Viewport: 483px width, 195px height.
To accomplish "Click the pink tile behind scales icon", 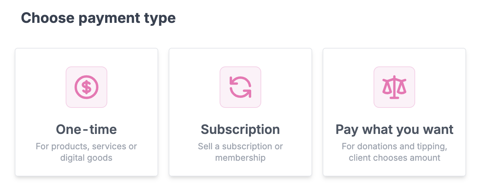I will (x=394, y=87).
